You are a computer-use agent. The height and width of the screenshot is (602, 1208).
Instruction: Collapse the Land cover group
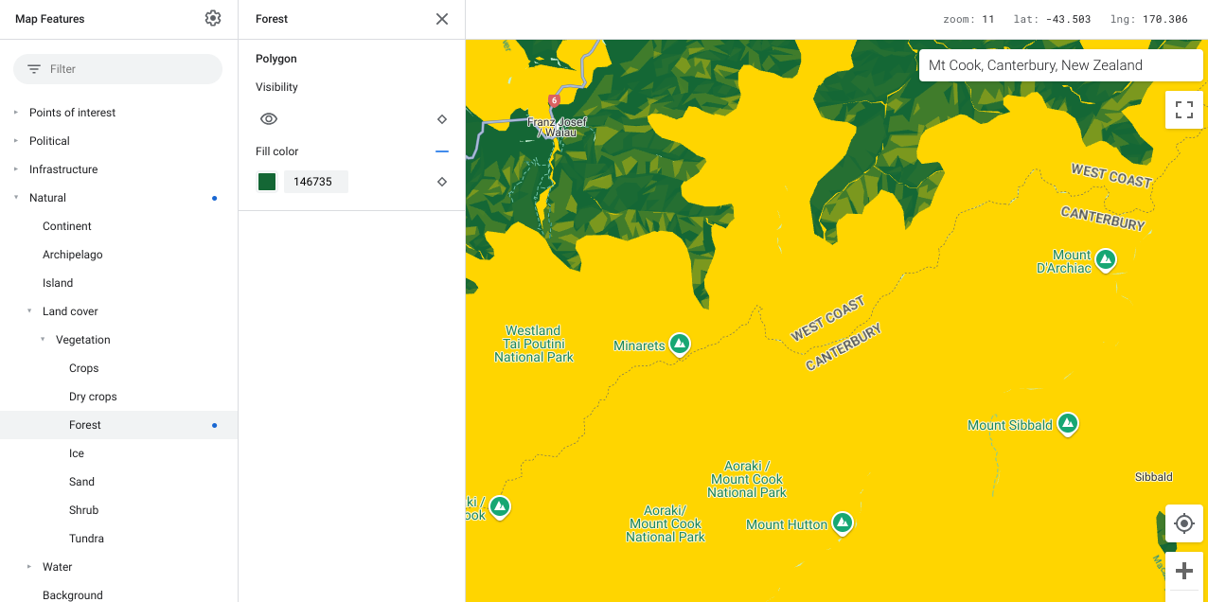(28, 311)
